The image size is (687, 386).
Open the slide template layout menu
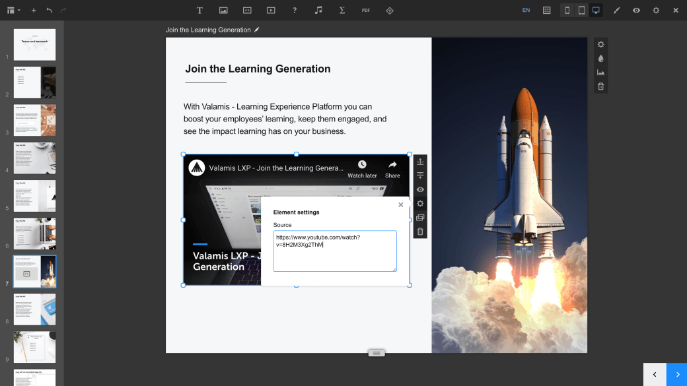tap(14, 11)
